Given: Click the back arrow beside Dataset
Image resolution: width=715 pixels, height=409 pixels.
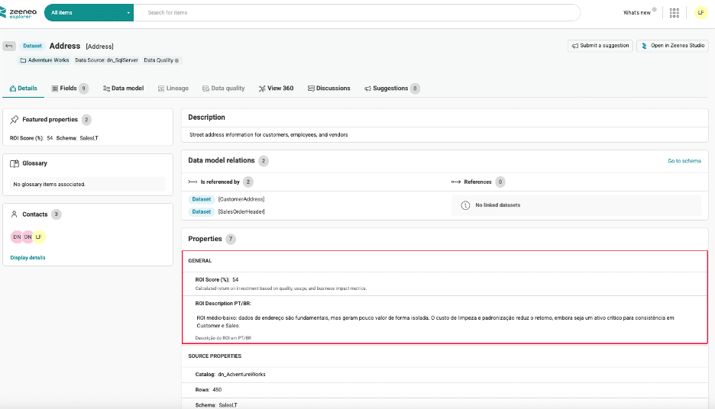Looking at the screenshot, I should coord(9,46).
